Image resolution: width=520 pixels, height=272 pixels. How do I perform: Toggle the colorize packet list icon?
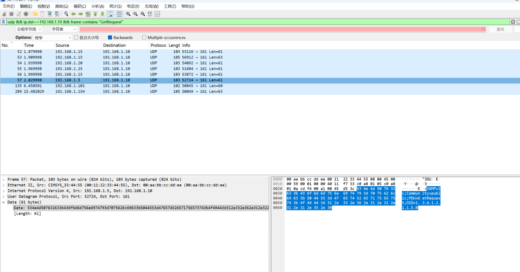click(119, 14)
